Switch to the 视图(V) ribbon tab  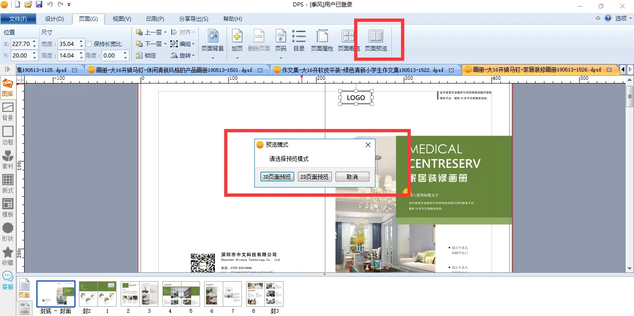[122, 19]
